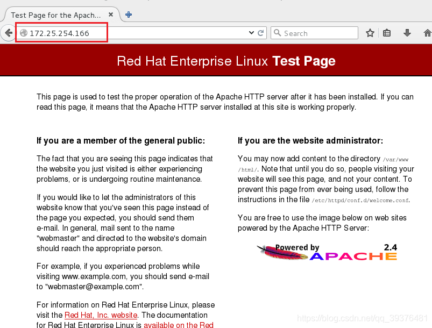The image size is (432, 328).
Task: Reload the page with the refresh icon
Action: click(x=260, y=33)
